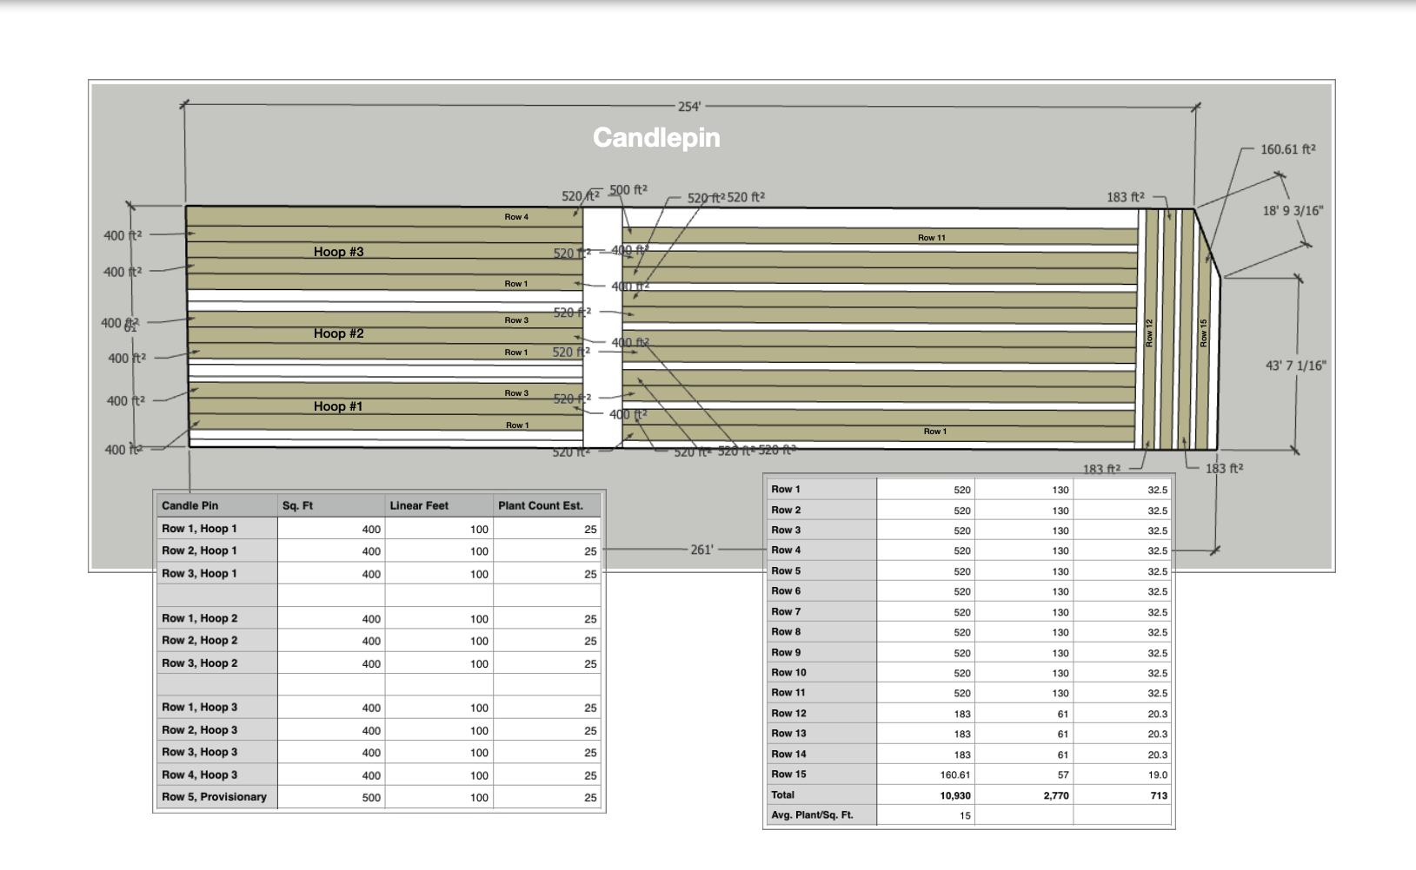1416x870 pixels.
Task: Click the 10,930 total square feet cell
Action: coord(925,795)
